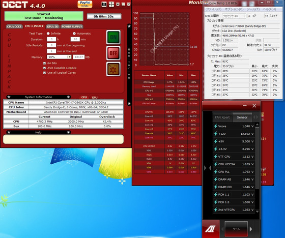Click the AI Suite side panel collapse arrows
The image size is (285, 238).
208,168
